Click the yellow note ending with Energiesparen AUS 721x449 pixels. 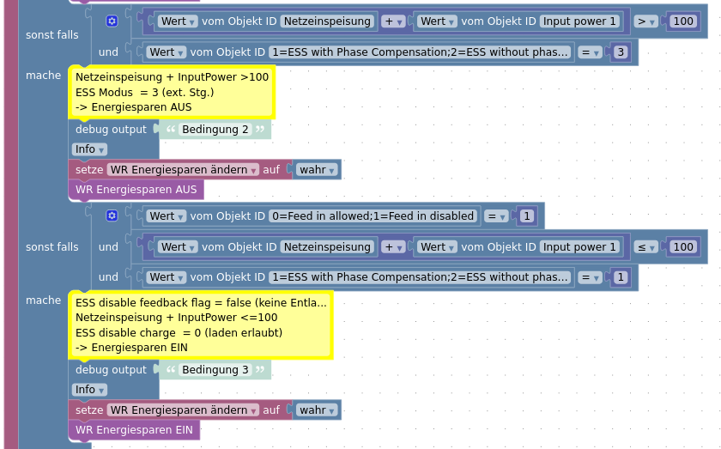point(172,92)
